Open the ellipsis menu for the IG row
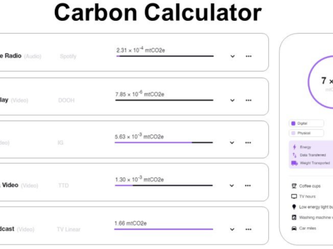Viewport: 333px width, 249px height. point(248,143)
